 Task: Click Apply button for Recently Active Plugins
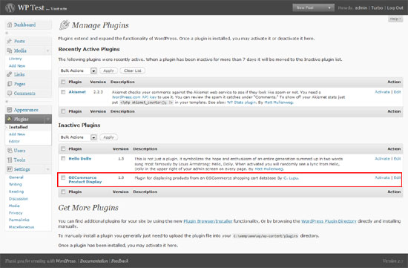108,71
